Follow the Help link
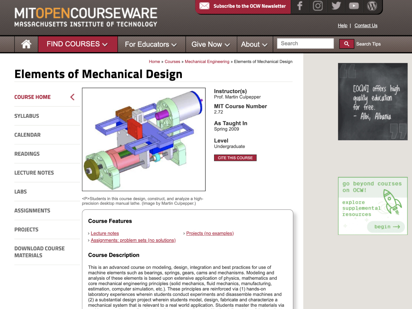This screenshot has width=412, height=309. click(342, 25)
